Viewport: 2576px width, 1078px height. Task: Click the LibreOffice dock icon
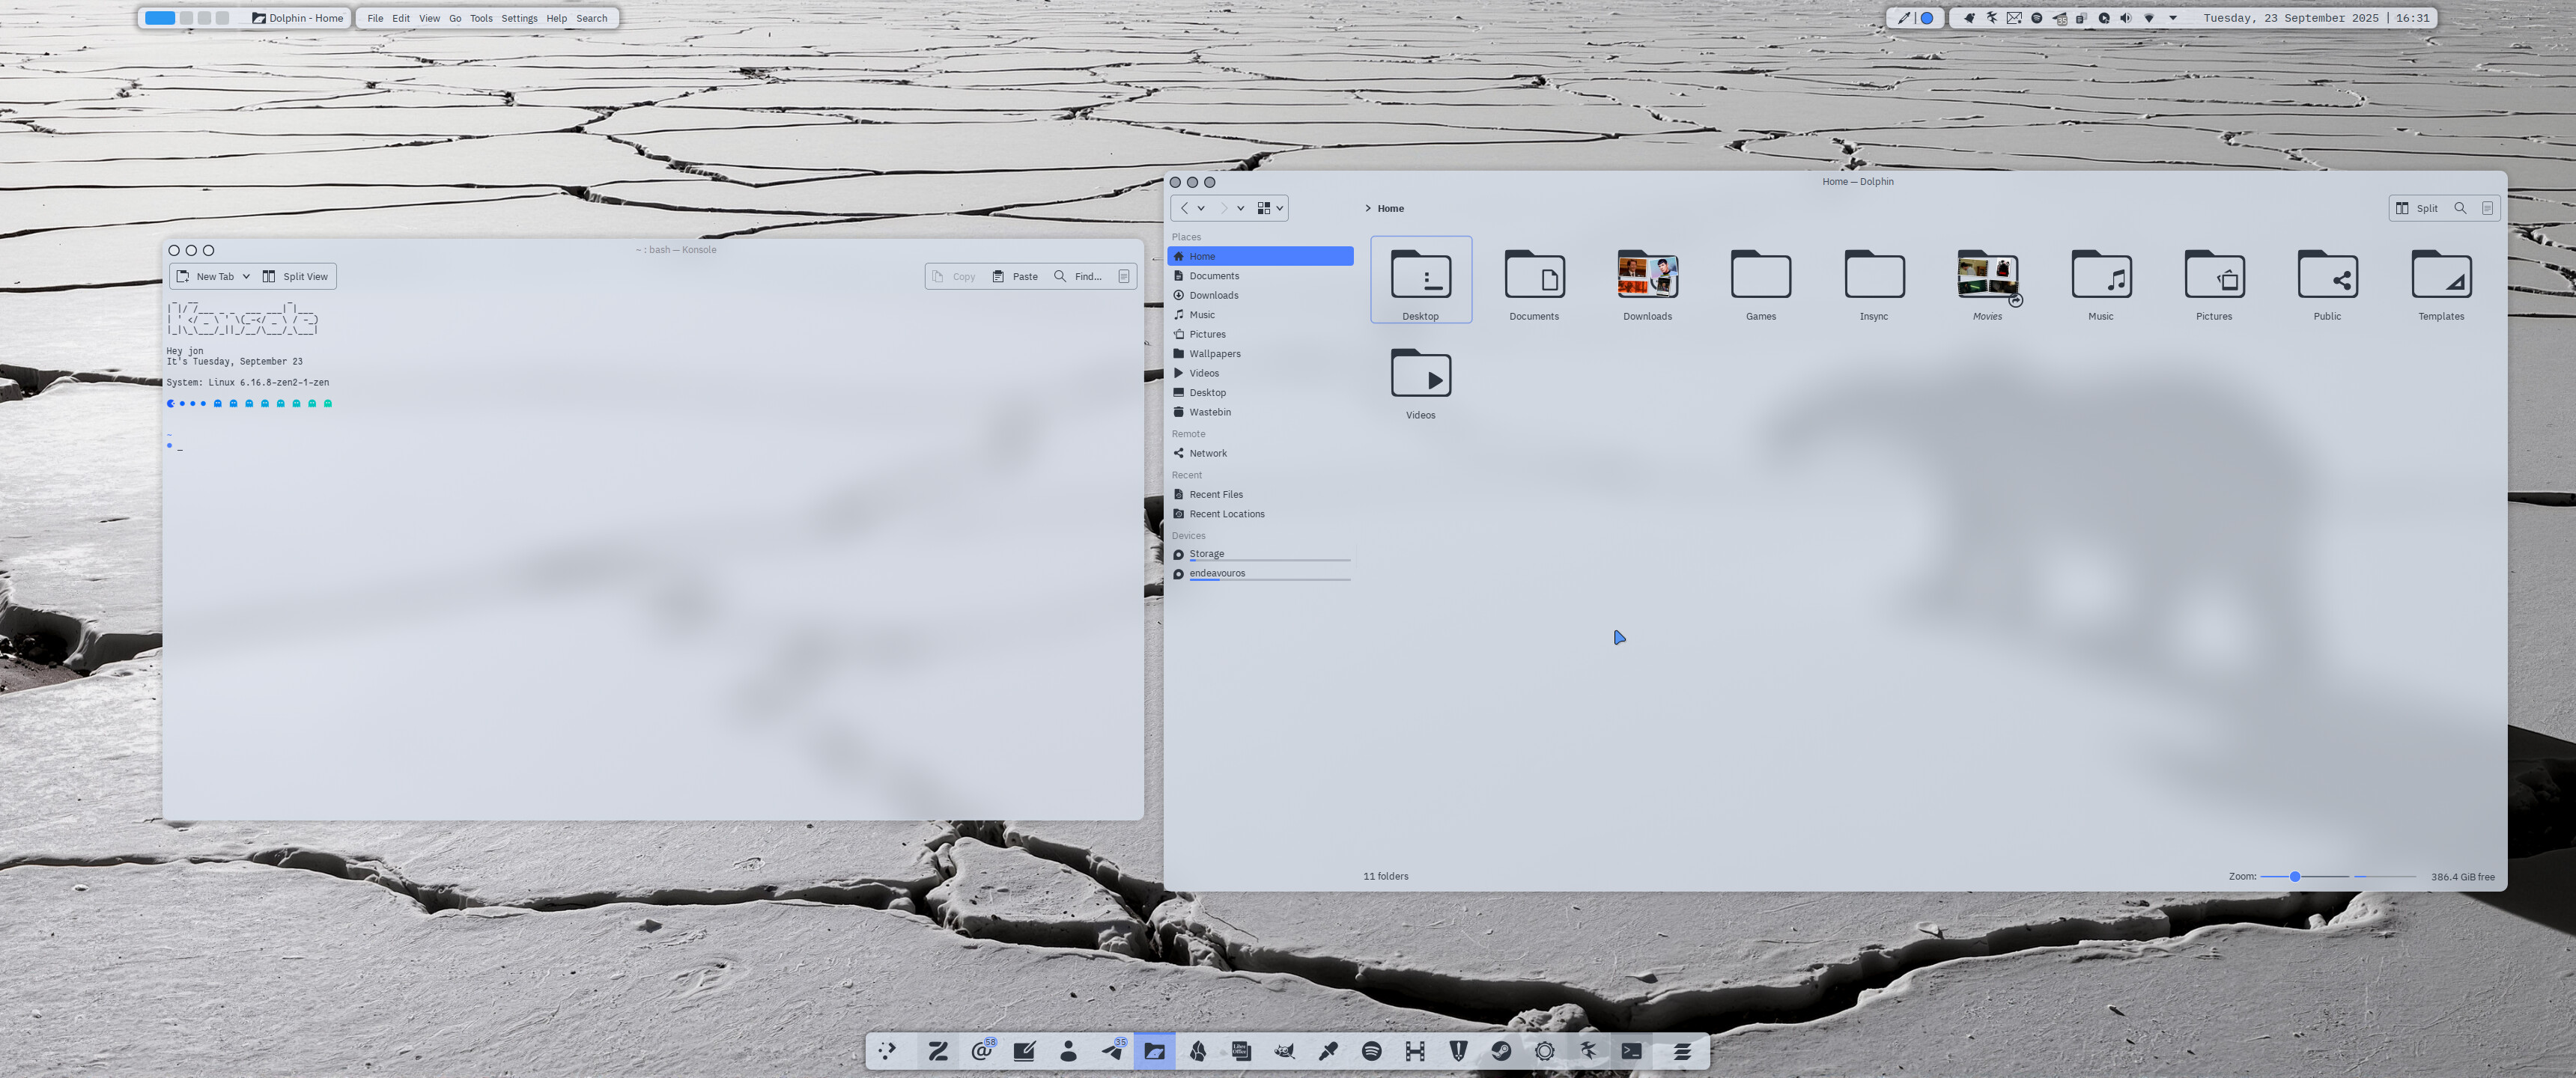coord(1241,1051)
